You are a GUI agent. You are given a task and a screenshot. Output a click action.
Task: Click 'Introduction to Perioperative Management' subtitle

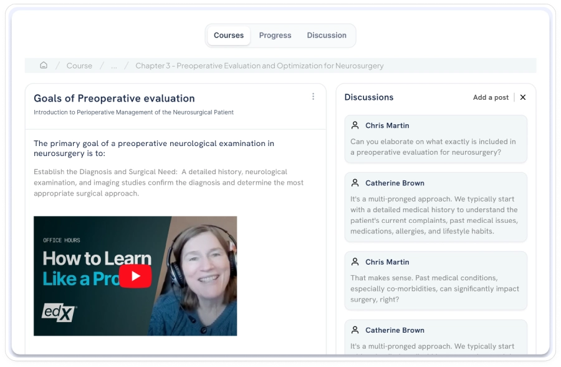(133, 112)
